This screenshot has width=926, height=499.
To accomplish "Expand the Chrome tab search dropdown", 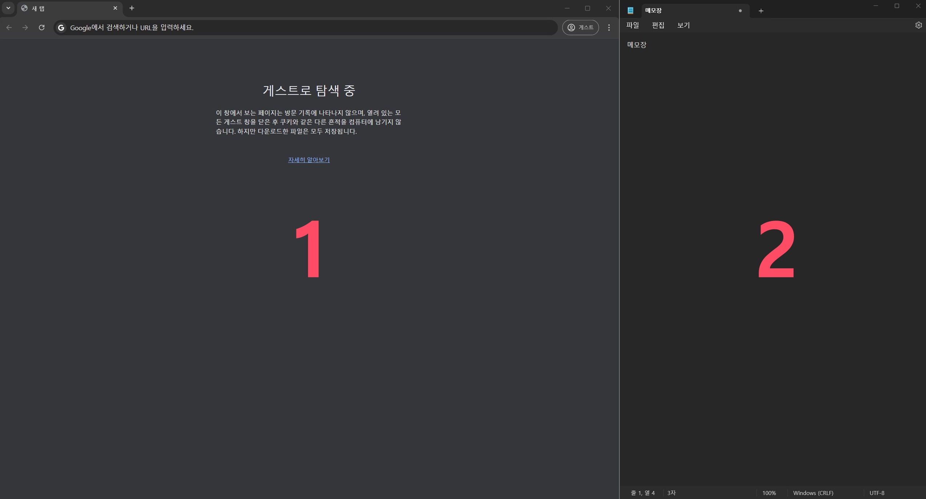I will 8,8.
